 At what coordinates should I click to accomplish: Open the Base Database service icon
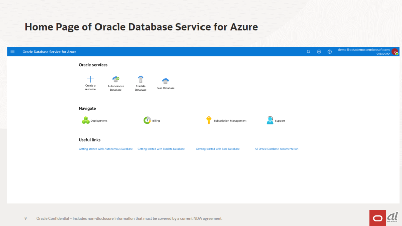tap(165, 81)
